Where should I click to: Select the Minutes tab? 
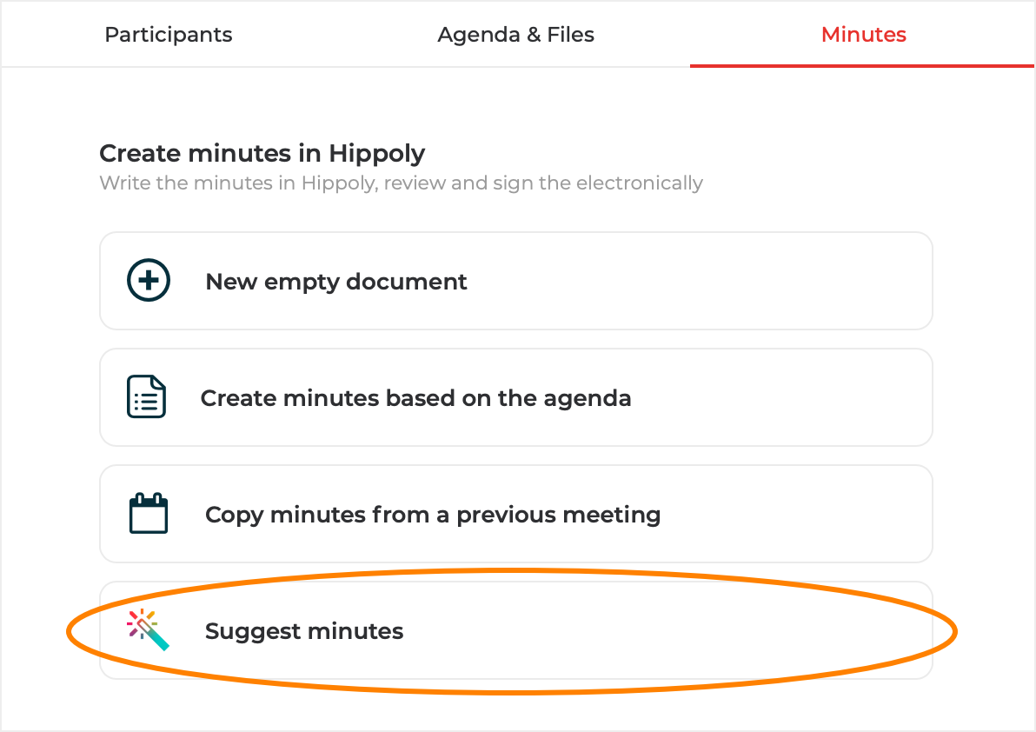(863, 35)
